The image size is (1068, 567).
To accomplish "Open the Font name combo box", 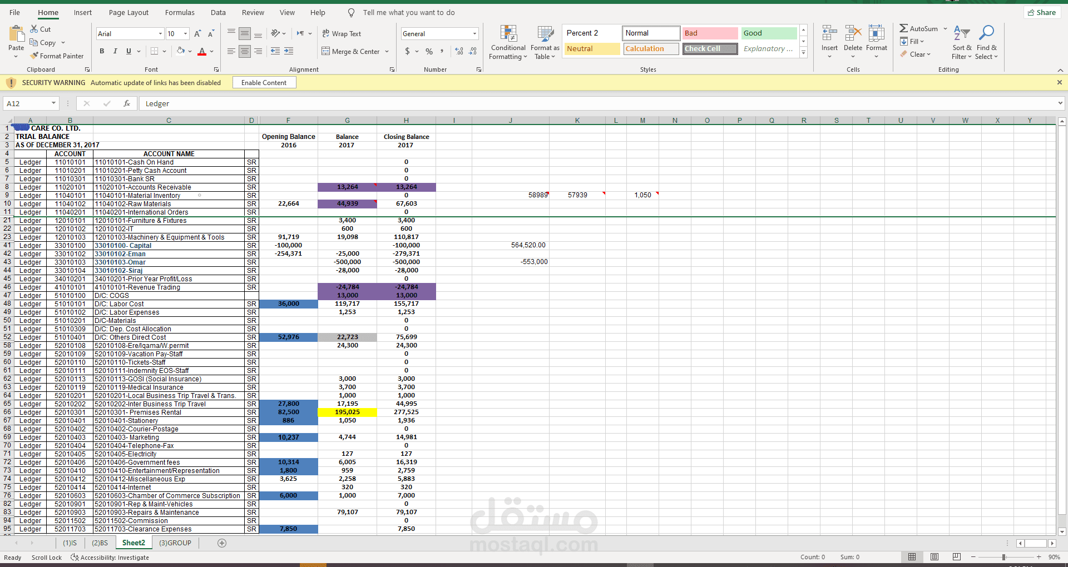I will click(130, 34).
